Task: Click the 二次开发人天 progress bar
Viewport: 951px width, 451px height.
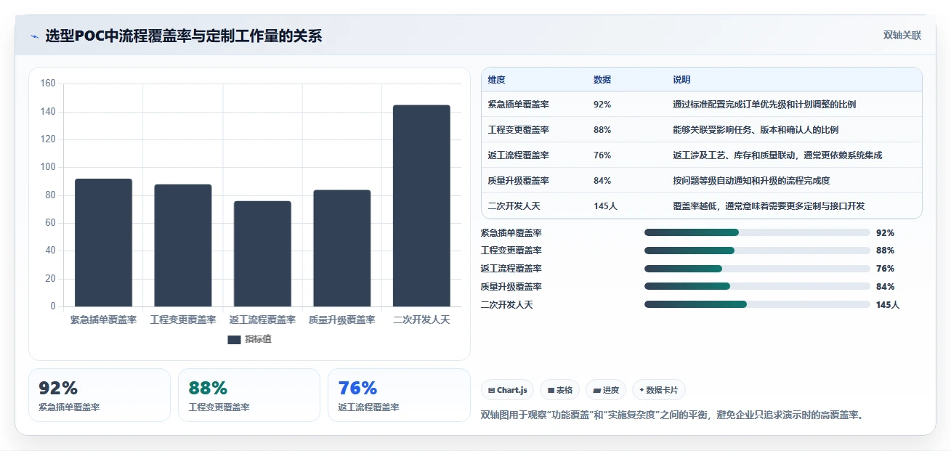Action: 757,305
